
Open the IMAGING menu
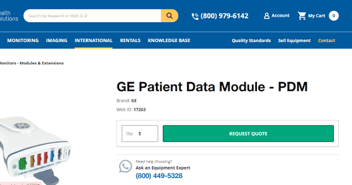[56, 41]
